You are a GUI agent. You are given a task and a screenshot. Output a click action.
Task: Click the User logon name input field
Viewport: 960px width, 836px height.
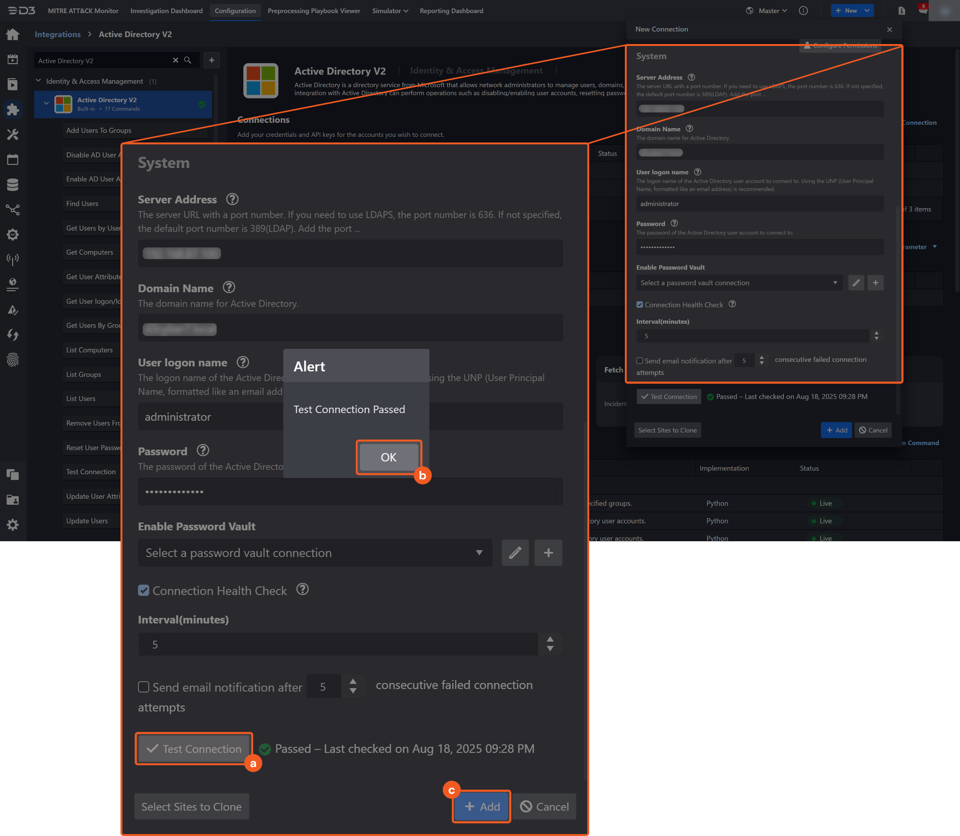point(211,417)
